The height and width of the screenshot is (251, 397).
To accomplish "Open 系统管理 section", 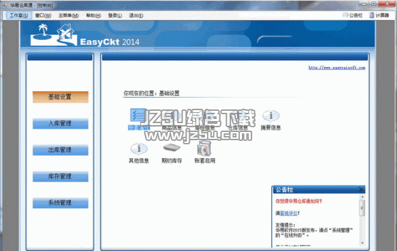I will pos(61,202).
